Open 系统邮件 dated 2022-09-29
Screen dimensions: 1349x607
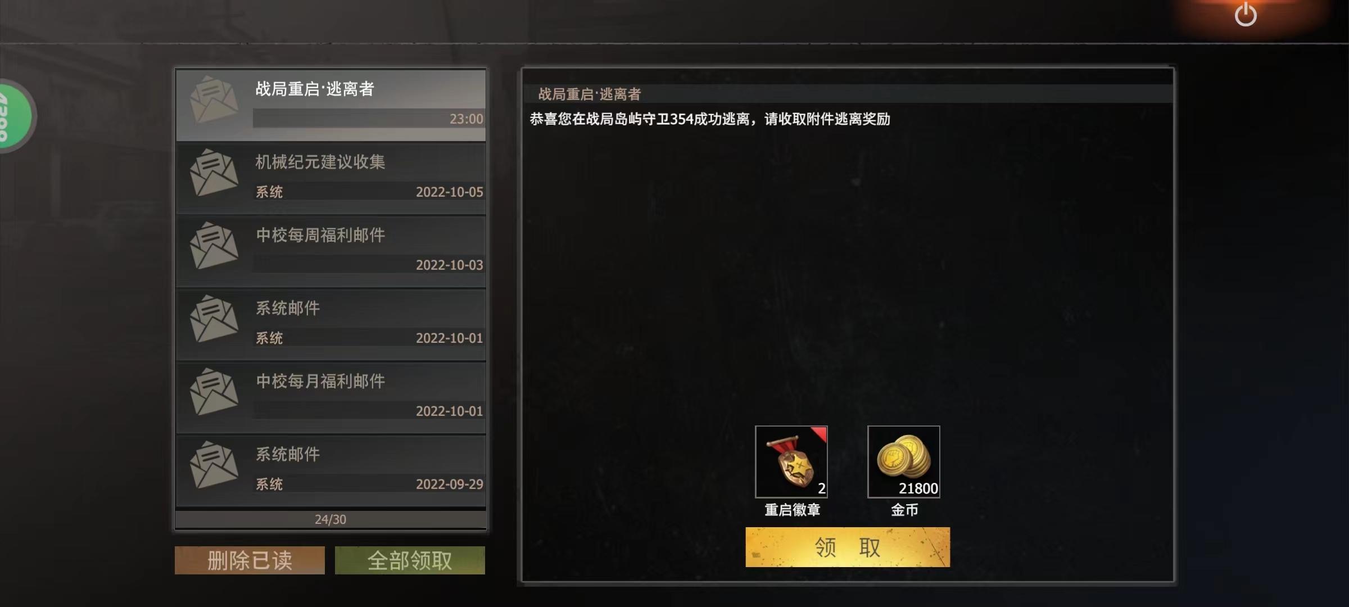331,470
